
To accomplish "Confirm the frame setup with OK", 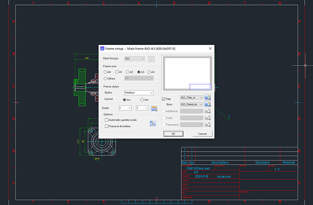I will coord(173,134).
